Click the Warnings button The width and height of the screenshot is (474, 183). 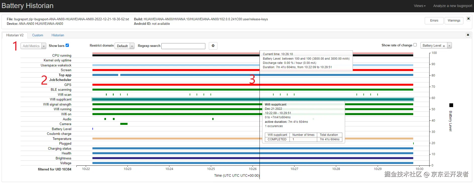[x=454, y=21]
